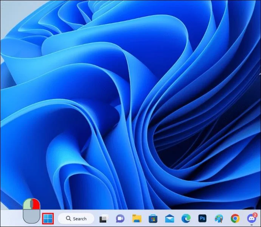The width and height of the screenshot is (261, 227).
Task: Open File Explorer from the taskbar
Action: pyautogui.click(x=137, y=219)
